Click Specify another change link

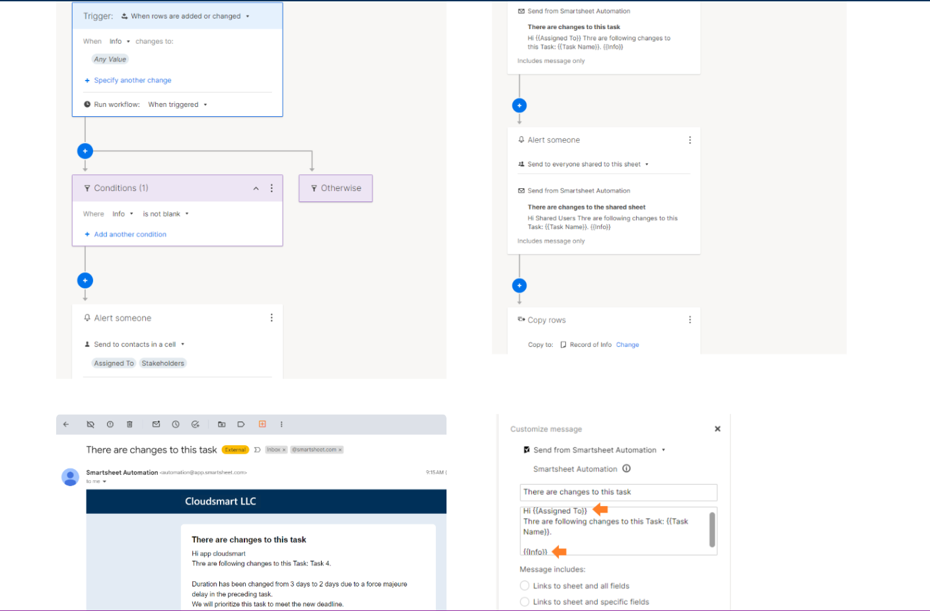pyautogui.click(x=128, y=81)
